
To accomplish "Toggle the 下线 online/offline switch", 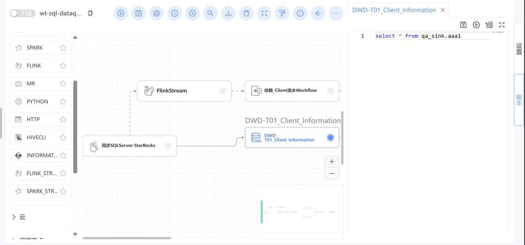I will point(23,13).
